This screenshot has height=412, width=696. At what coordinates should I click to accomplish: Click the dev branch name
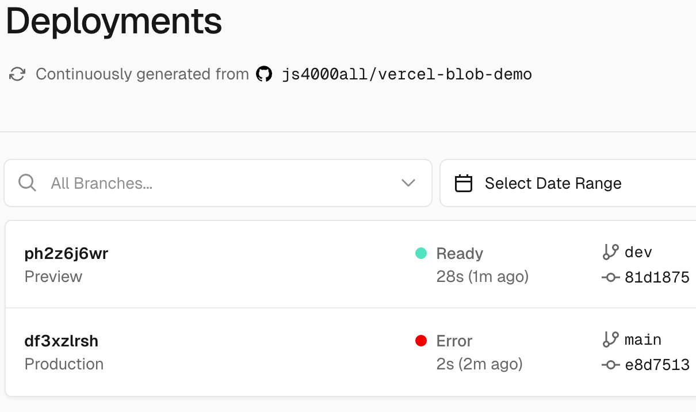[638, 252]
